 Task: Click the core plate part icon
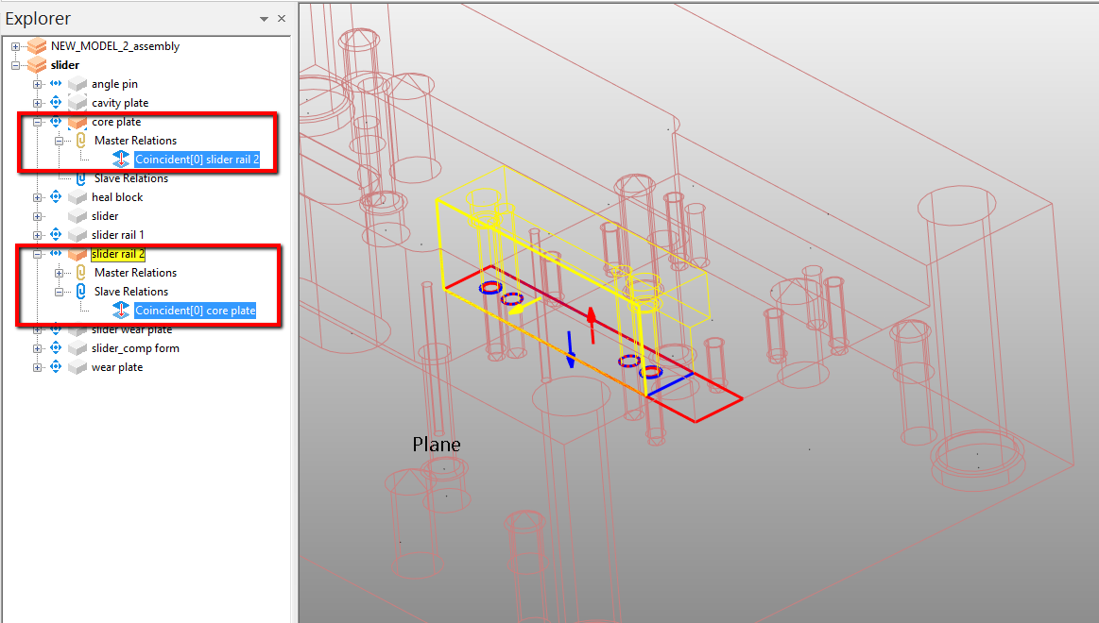[76, 121]
